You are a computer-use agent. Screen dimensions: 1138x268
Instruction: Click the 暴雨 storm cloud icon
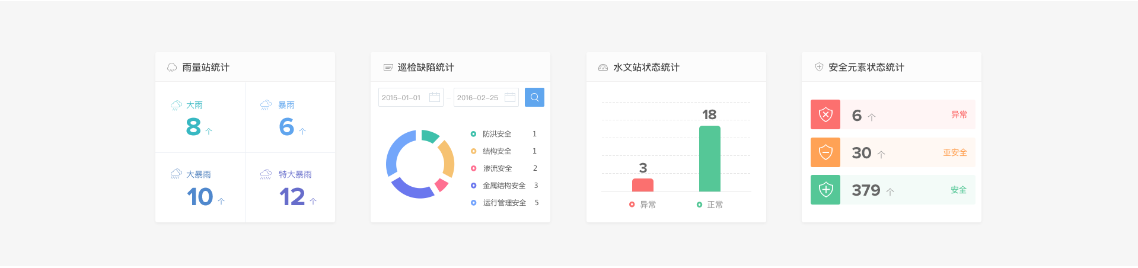[266, 105]
